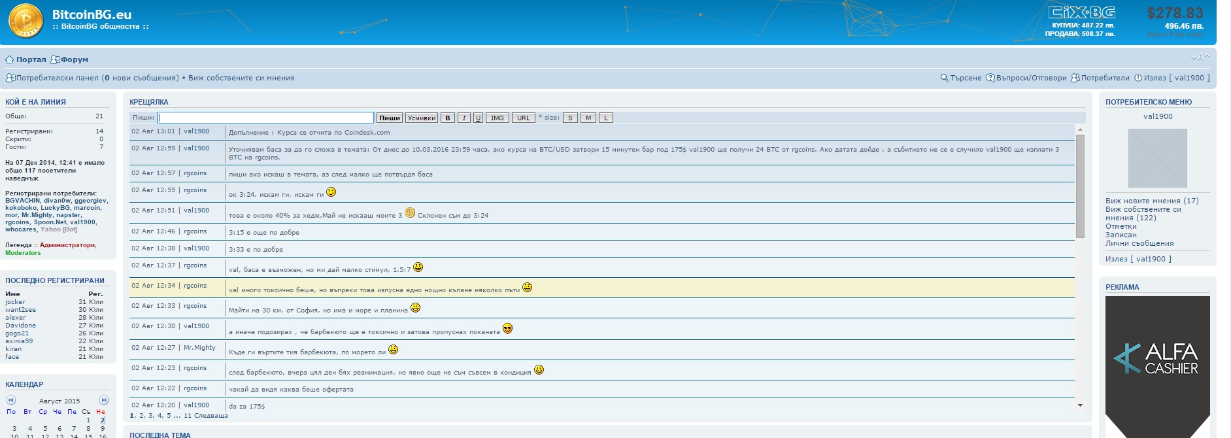Click sunglasses smiley in 12:30 message
1231x438 pixels.
coord(508,328)
